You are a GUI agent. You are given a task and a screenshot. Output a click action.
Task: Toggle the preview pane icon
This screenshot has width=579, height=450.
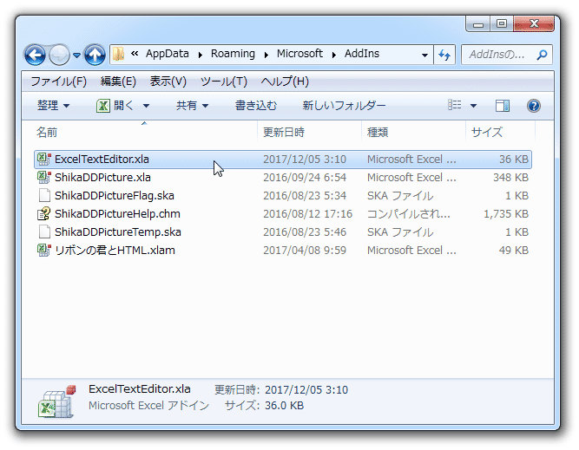coord(503,106)
